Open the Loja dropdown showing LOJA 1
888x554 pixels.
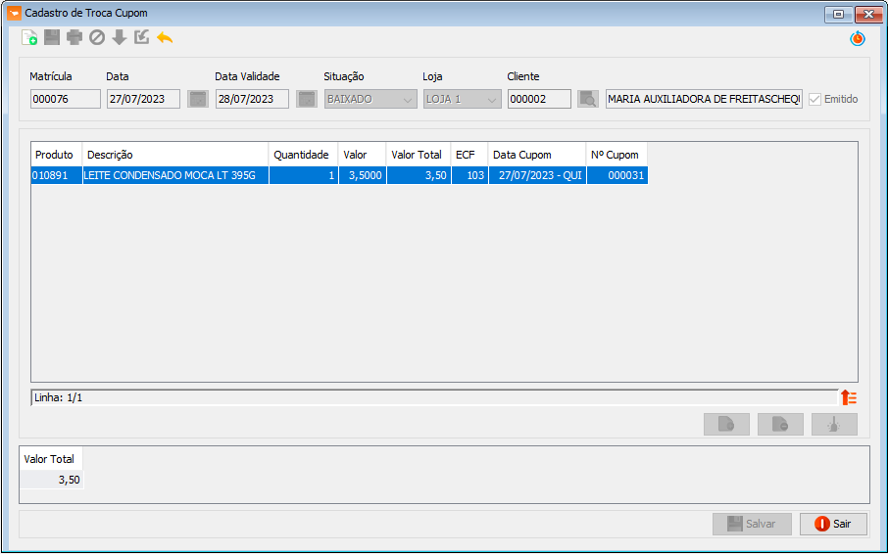pos(462,99)
